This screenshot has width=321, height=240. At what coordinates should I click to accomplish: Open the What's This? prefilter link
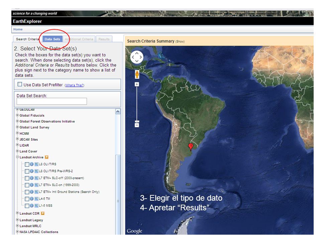click(74, 85)
